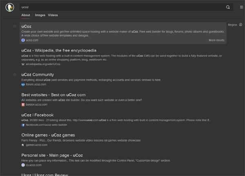
Task: Click the beston.ucoz.com red favicon
Action: tap(23, 105)
